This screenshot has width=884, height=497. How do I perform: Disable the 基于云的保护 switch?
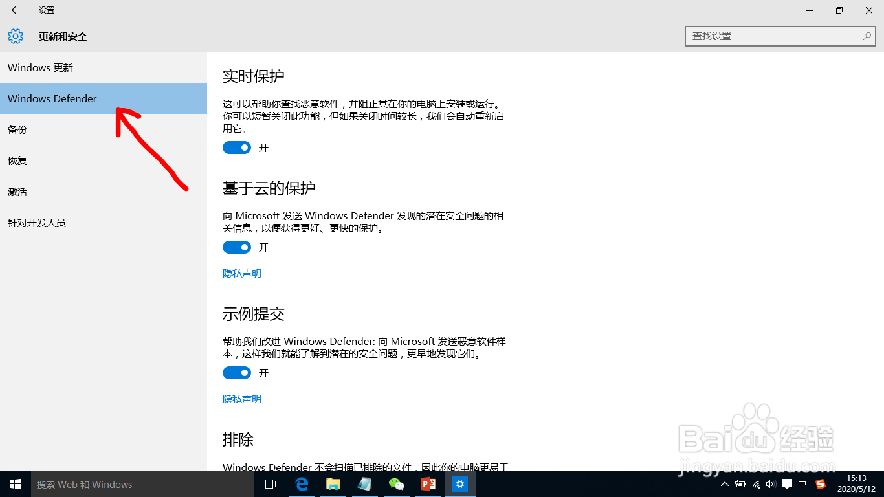point(237,247)
